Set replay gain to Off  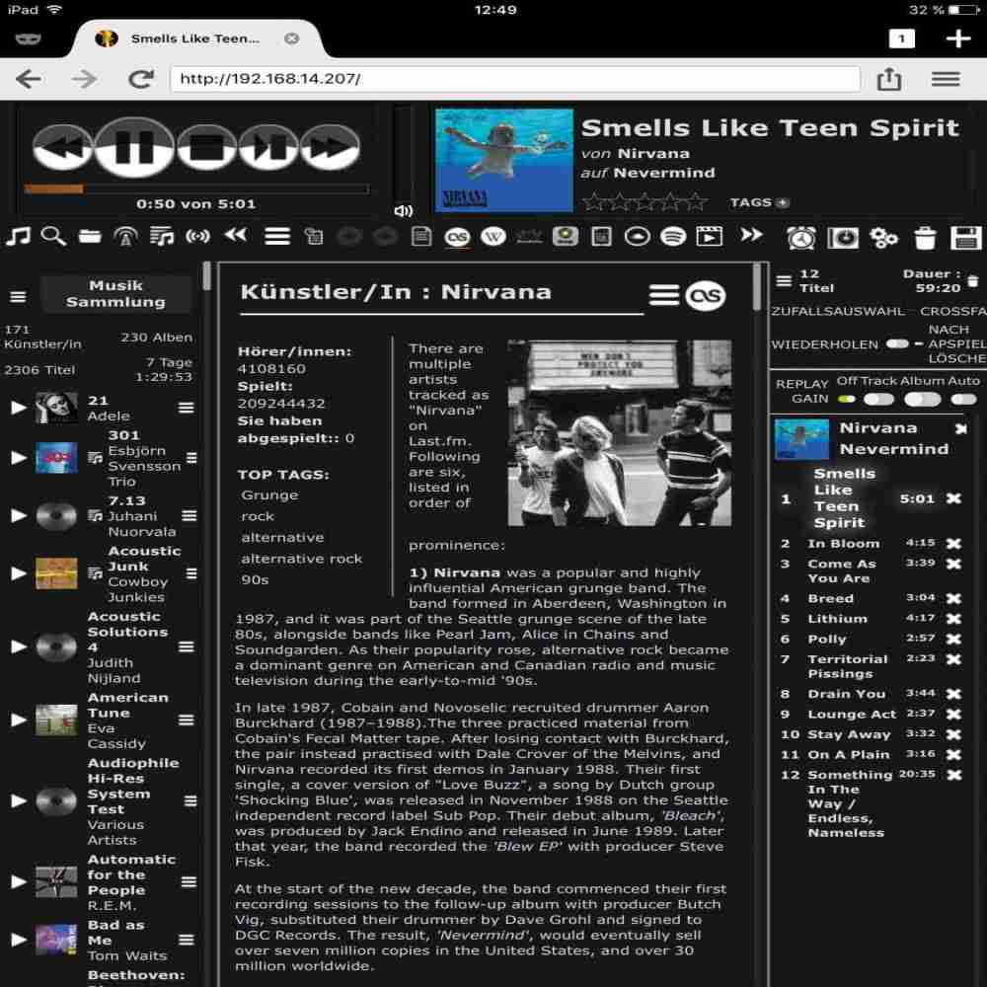[847, 399]
